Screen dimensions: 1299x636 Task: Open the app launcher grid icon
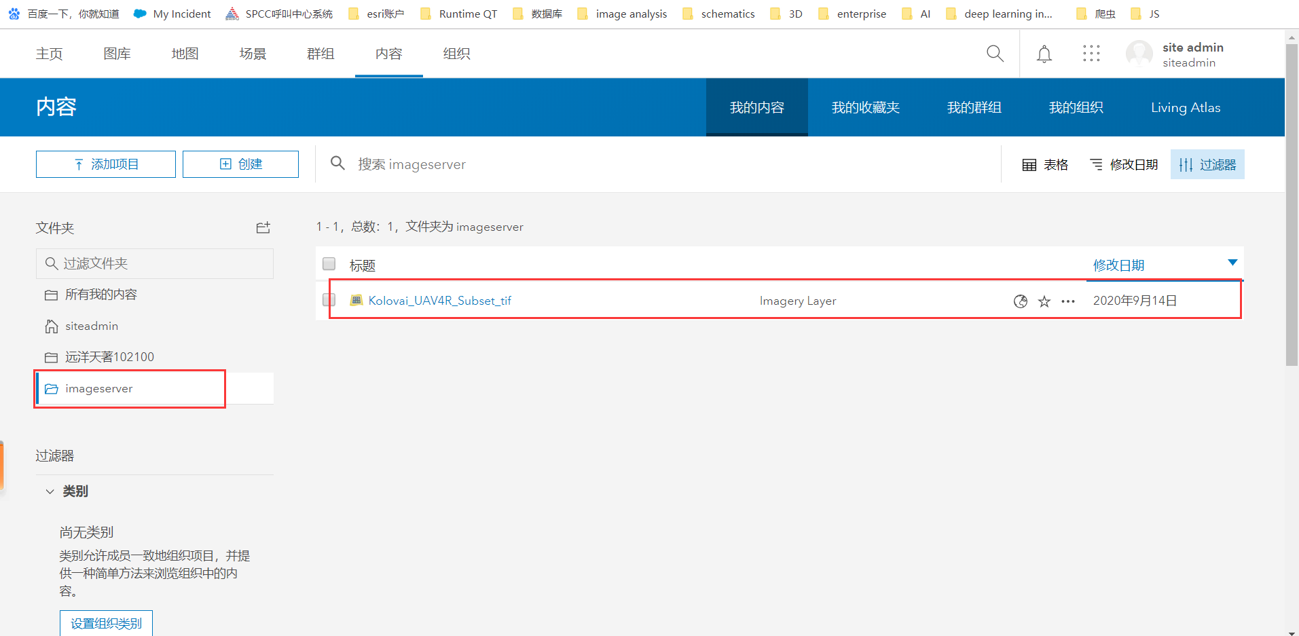point(1091,54)
